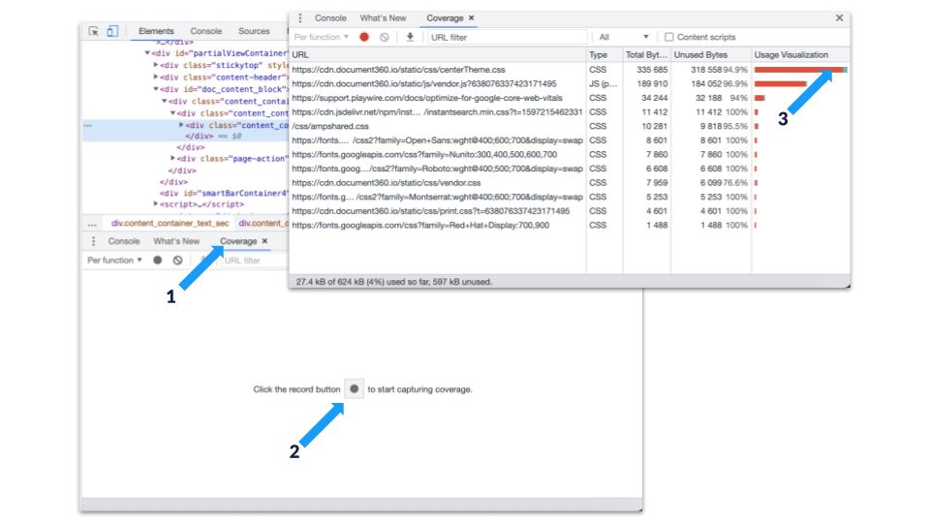Collapse the doc_content_block div node
Image resolution: width=930 pixels, height=523 pixels.
point(156,89)
